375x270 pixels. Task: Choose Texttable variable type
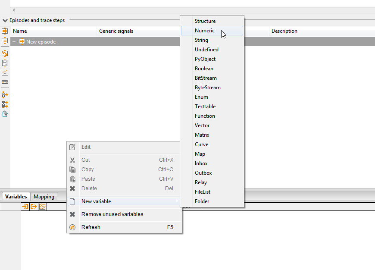tap(212, 107)
